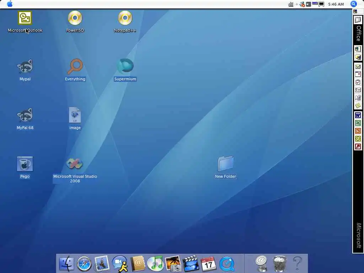The width and height of the screenshot is (364, 273).
Task: Open Safari compass icon in the dock
Action: coord(84,263)
